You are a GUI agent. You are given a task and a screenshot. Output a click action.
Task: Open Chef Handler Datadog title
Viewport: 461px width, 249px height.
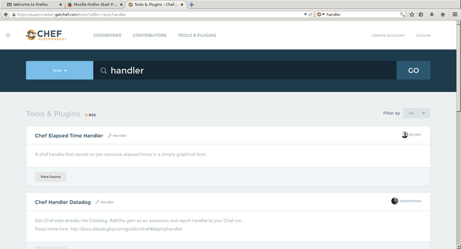pyautogui.click(x=63, y=202)
